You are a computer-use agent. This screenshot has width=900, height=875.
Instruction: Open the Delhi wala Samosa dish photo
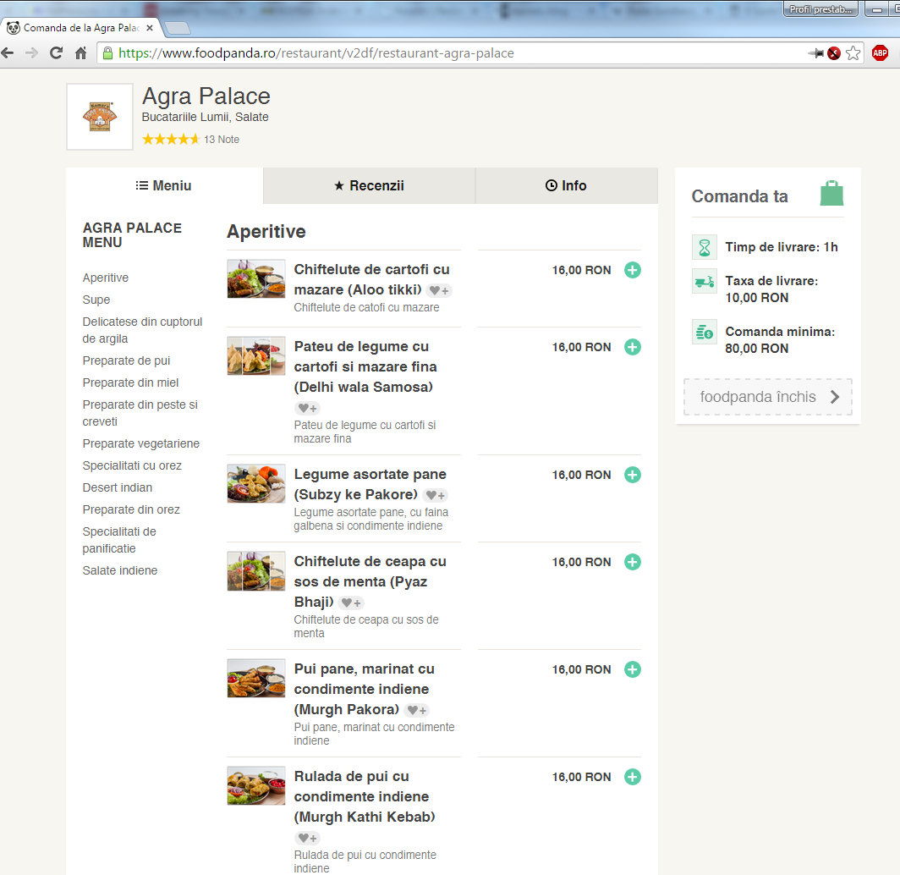[x=256, y=356]
